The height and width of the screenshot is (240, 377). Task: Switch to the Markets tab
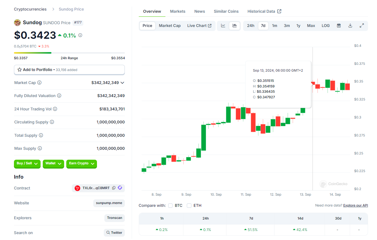178,11
